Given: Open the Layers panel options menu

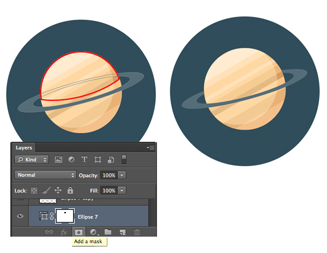Looking at the screenshot, I should click(150, 147).
